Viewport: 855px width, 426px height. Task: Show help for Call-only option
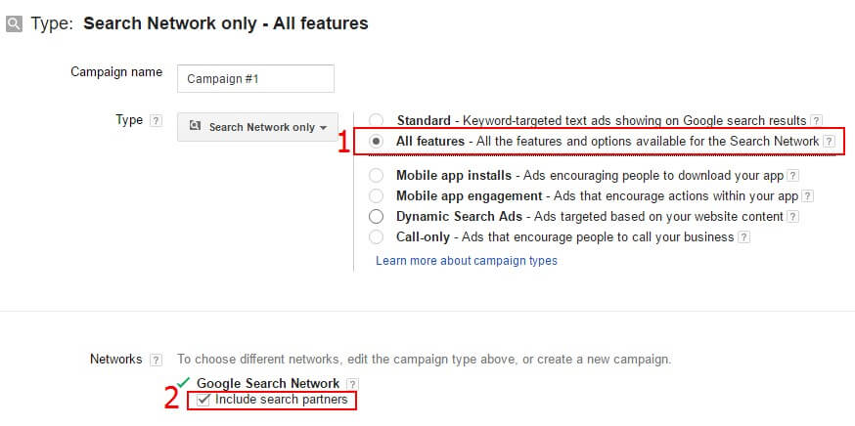[744, 237]
